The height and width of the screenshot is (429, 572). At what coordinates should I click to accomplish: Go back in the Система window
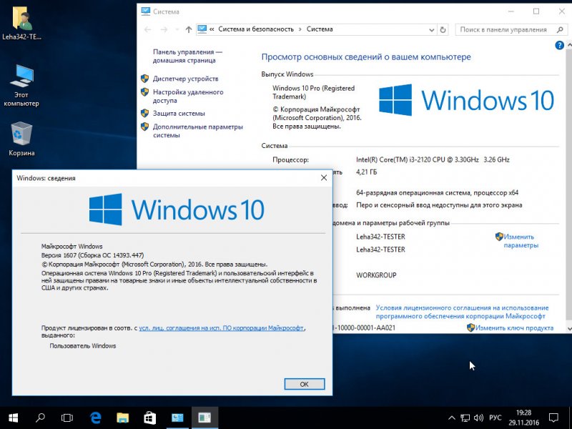point(148,29)
